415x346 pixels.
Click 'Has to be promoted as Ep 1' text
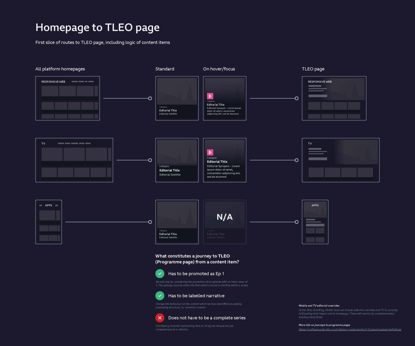[196, 274]
